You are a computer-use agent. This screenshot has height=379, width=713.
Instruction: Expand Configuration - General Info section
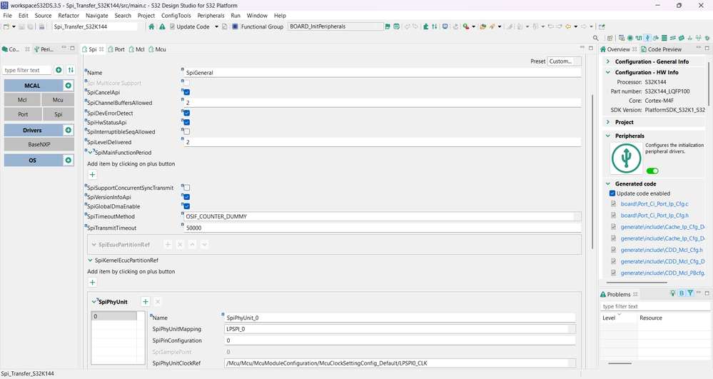pyautogui.click(x=608, y=61)
